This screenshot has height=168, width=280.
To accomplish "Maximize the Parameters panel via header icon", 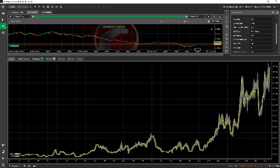I will pyautogui.click(x=273, y=12).
